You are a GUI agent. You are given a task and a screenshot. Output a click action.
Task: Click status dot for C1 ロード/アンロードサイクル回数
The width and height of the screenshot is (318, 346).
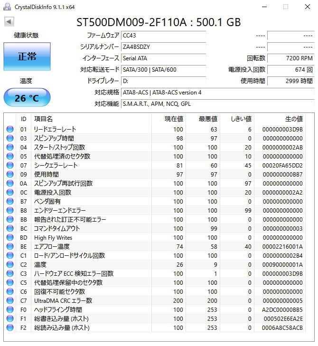(10, 255)
